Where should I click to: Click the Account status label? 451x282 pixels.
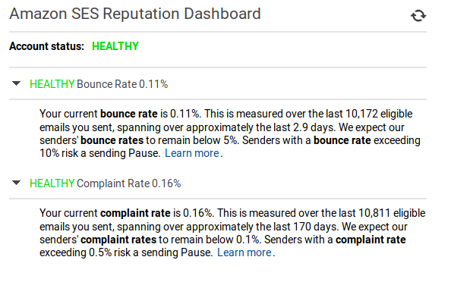(x=46, y=46)
